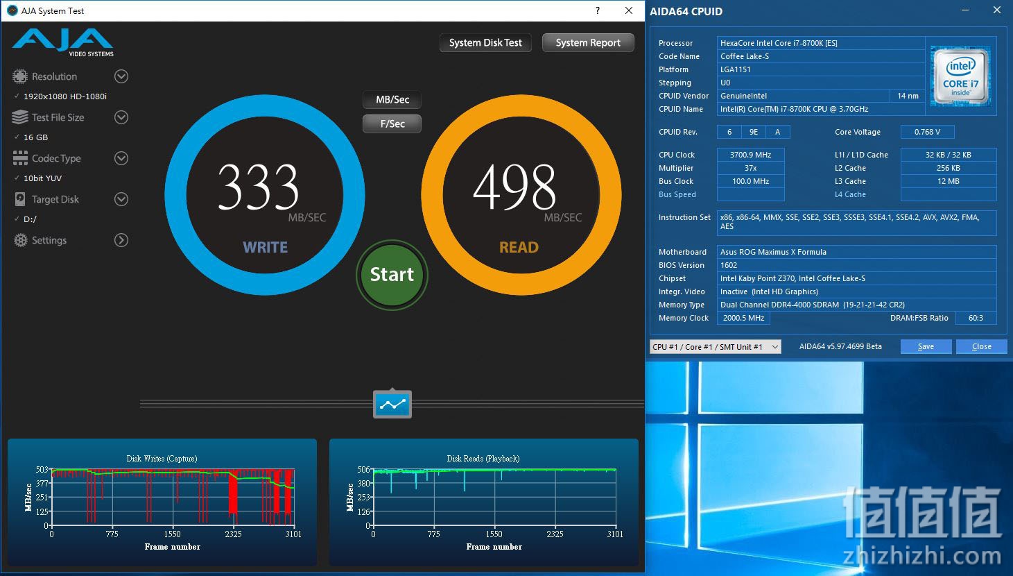1013x576 pixels.
Task: Switch to System Disk Test tab
Action: tap(485, 43)
